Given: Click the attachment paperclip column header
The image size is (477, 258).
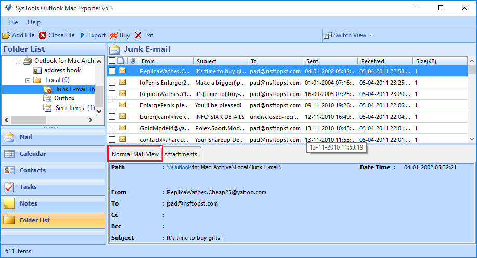Looking at the screenshot, I should click(133, 61).
